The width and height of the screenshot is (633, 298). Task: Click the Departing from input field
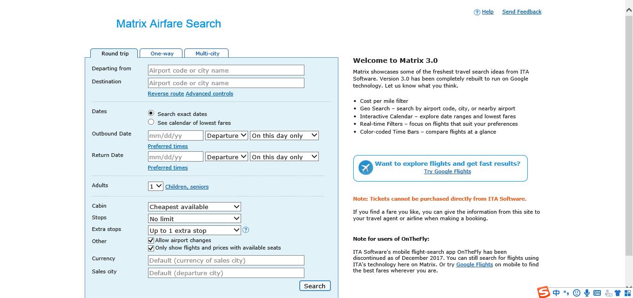pos(226,70)
